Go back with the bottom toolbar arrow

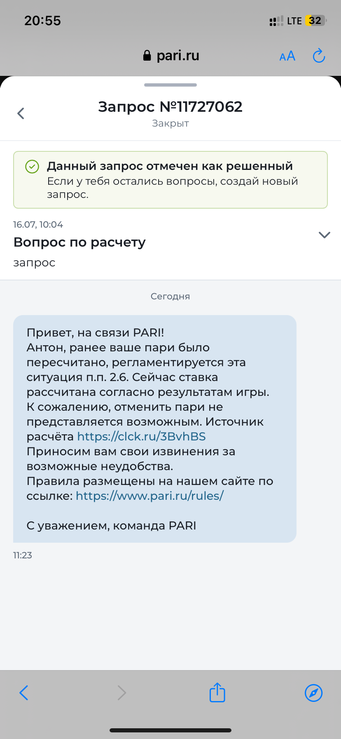click(x=24, y=693)
